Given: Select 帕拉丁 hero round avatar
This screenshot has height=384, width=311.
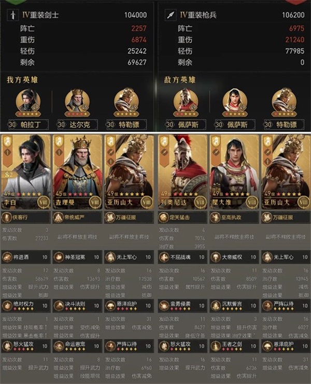Looking at the screenshot, I should point(28,102).
